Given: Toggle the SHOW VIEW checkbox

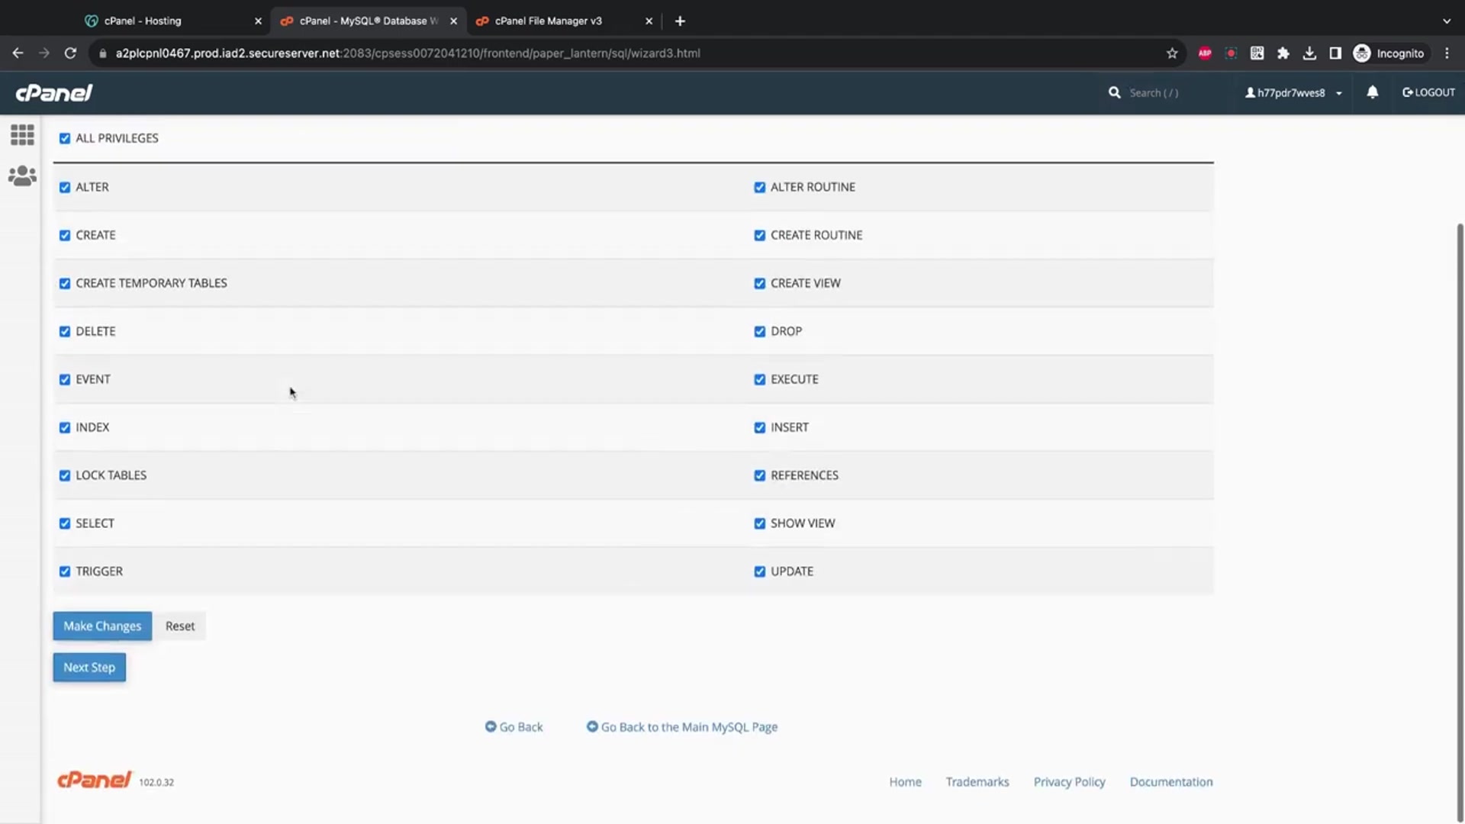Looking at the screenshot, I should click(760, 524).
